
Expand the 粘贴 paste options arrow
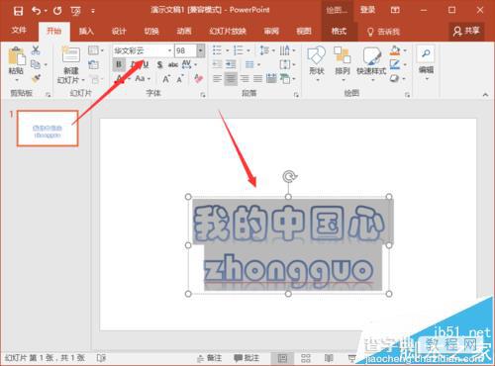[17, 80]
